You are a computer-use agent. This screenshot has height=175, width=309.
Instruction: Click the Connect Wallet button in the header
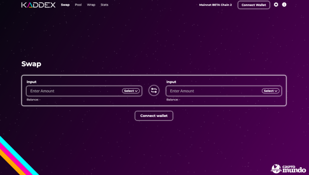pyautogui.click(x=253, y=5)
